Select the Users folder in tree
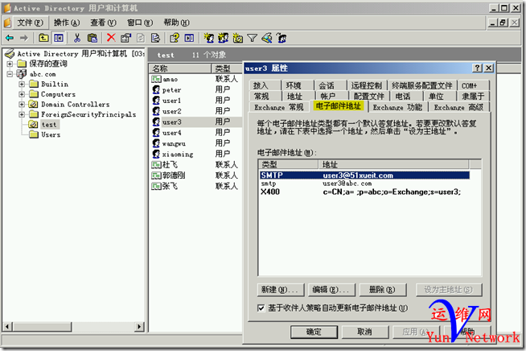 [x=51, y=134]
